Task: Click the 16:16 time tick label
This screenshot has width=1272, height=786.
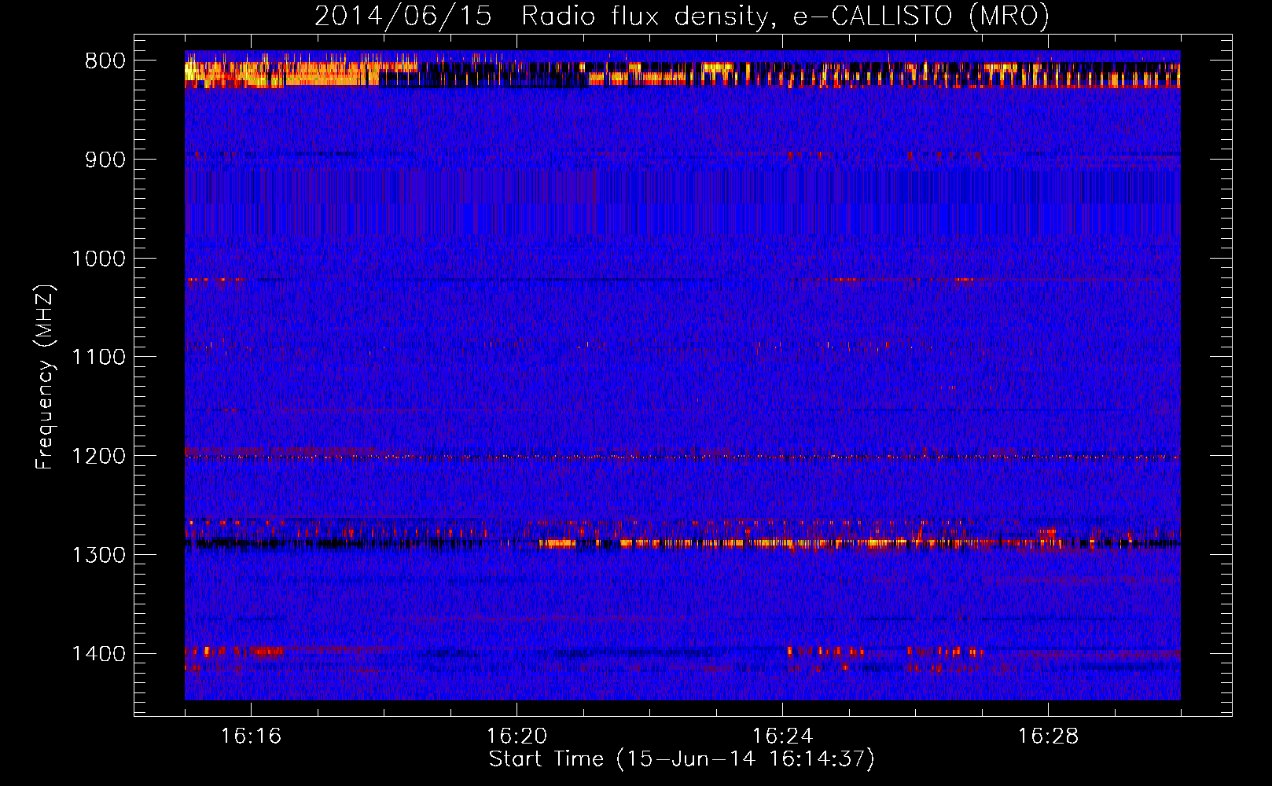Action: pyautogui.click(x=251, y=736)
